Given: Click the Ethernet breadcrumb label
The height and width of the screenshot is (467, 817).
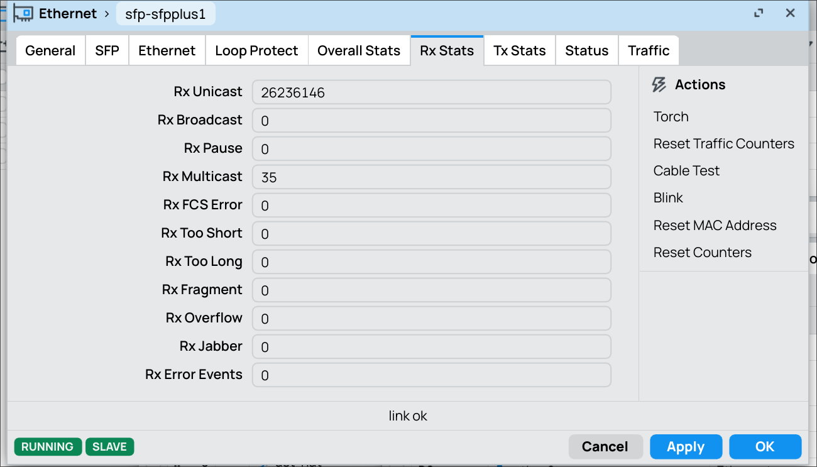Looking at the screenshot, I should tap(68, 13).
